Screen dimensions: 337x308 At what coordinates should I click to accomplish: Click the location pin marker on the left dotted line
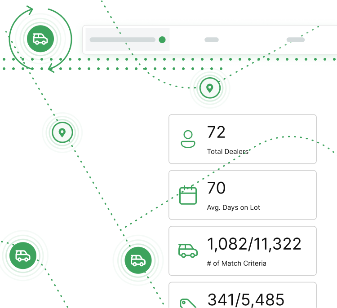(x=62, y=132)
